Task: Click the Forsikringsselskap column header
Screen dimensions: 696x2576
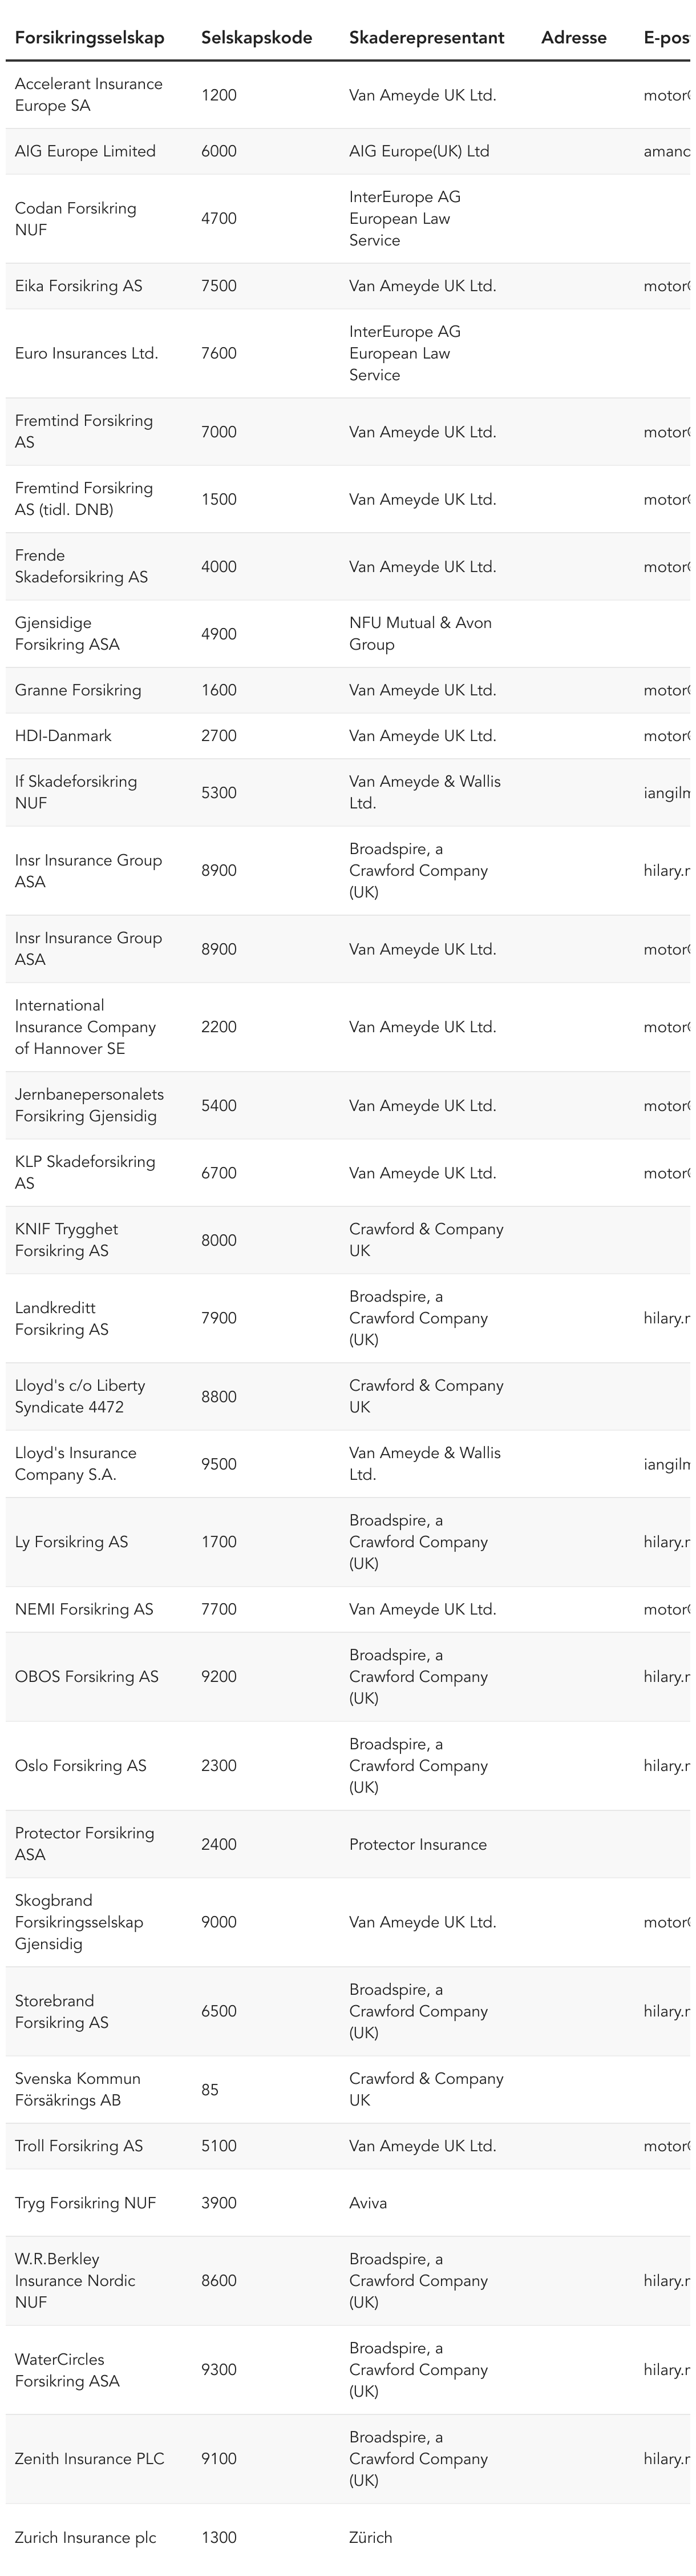Action: tap(89, 38)
